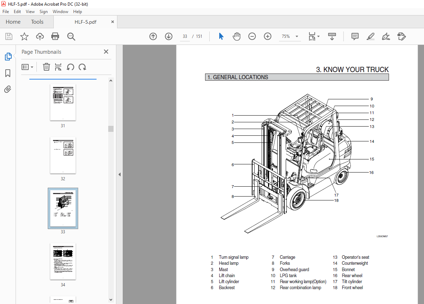The width and height of the screenshot is (424, 304).
Task: Open the Help menu
Action: [77, 12]
